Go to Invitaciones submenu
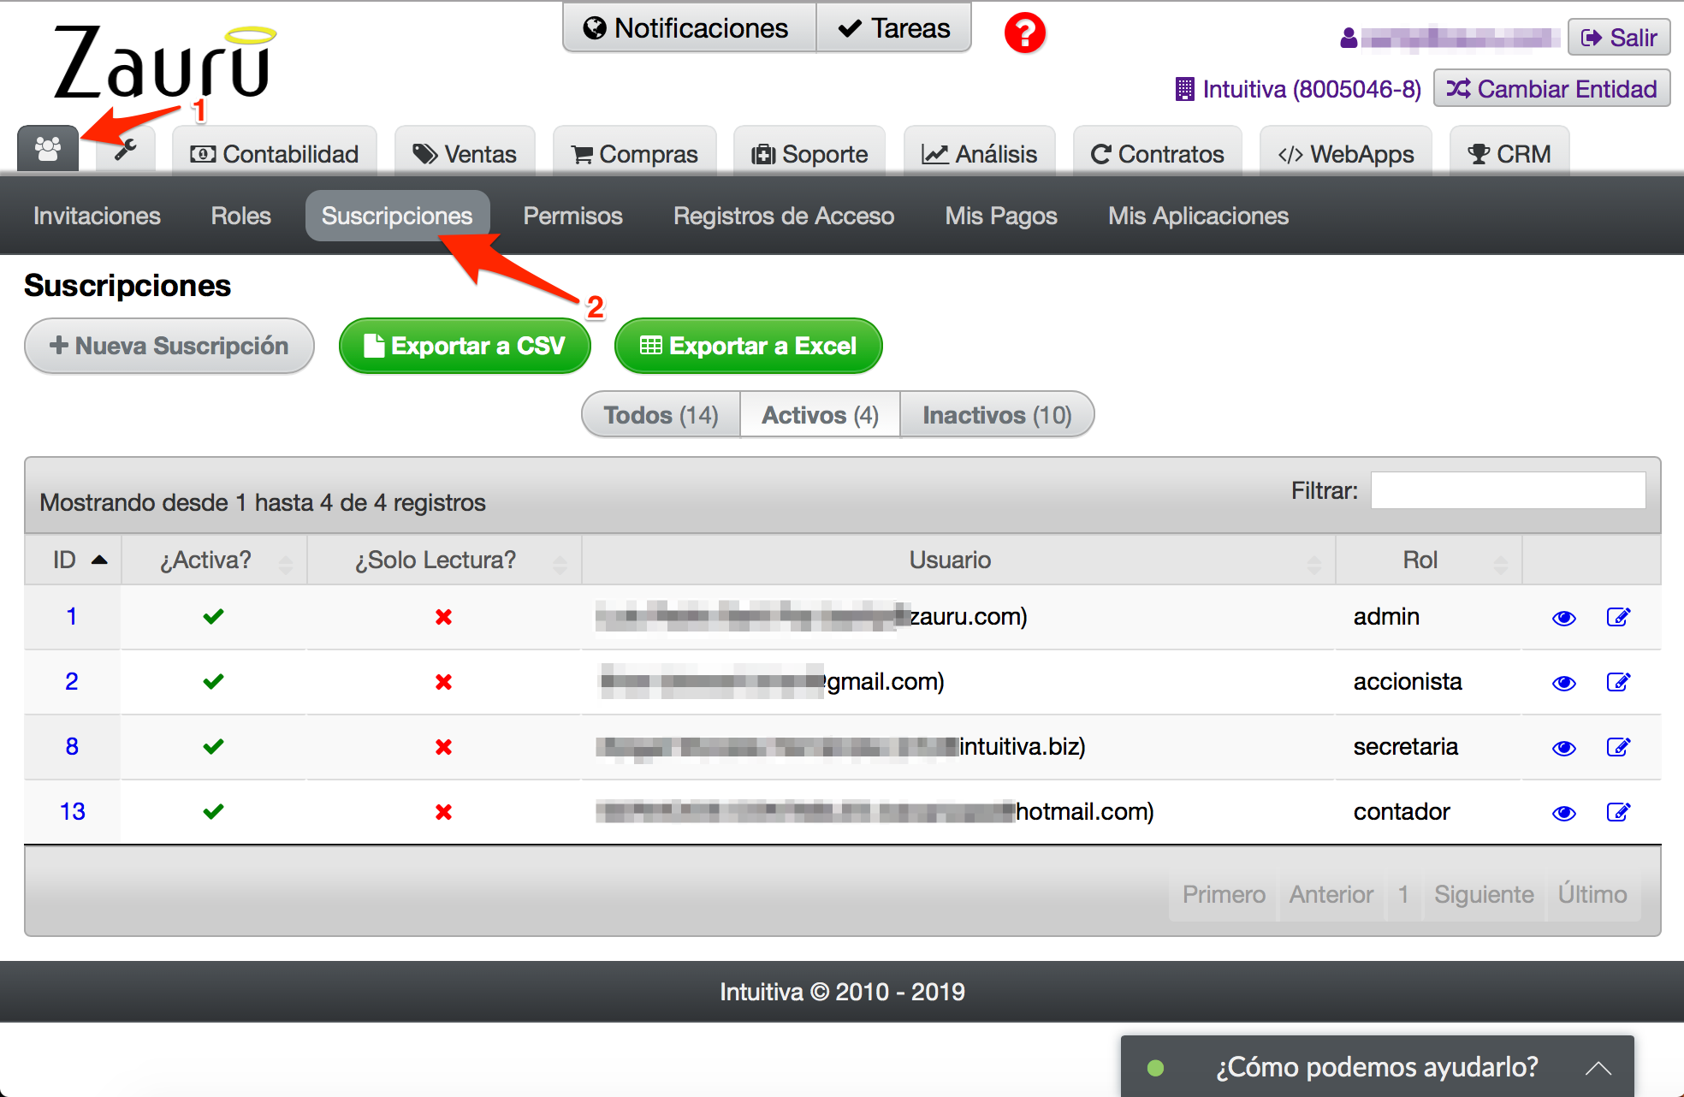1684x1097 pixels. (x=97, y=216)
